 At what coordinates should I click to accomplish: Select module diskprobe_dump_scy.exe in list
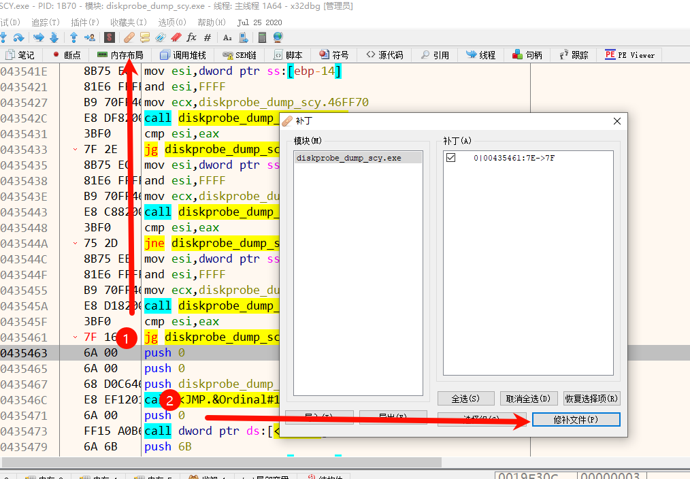pyautogui.click(x=358, y=158)
